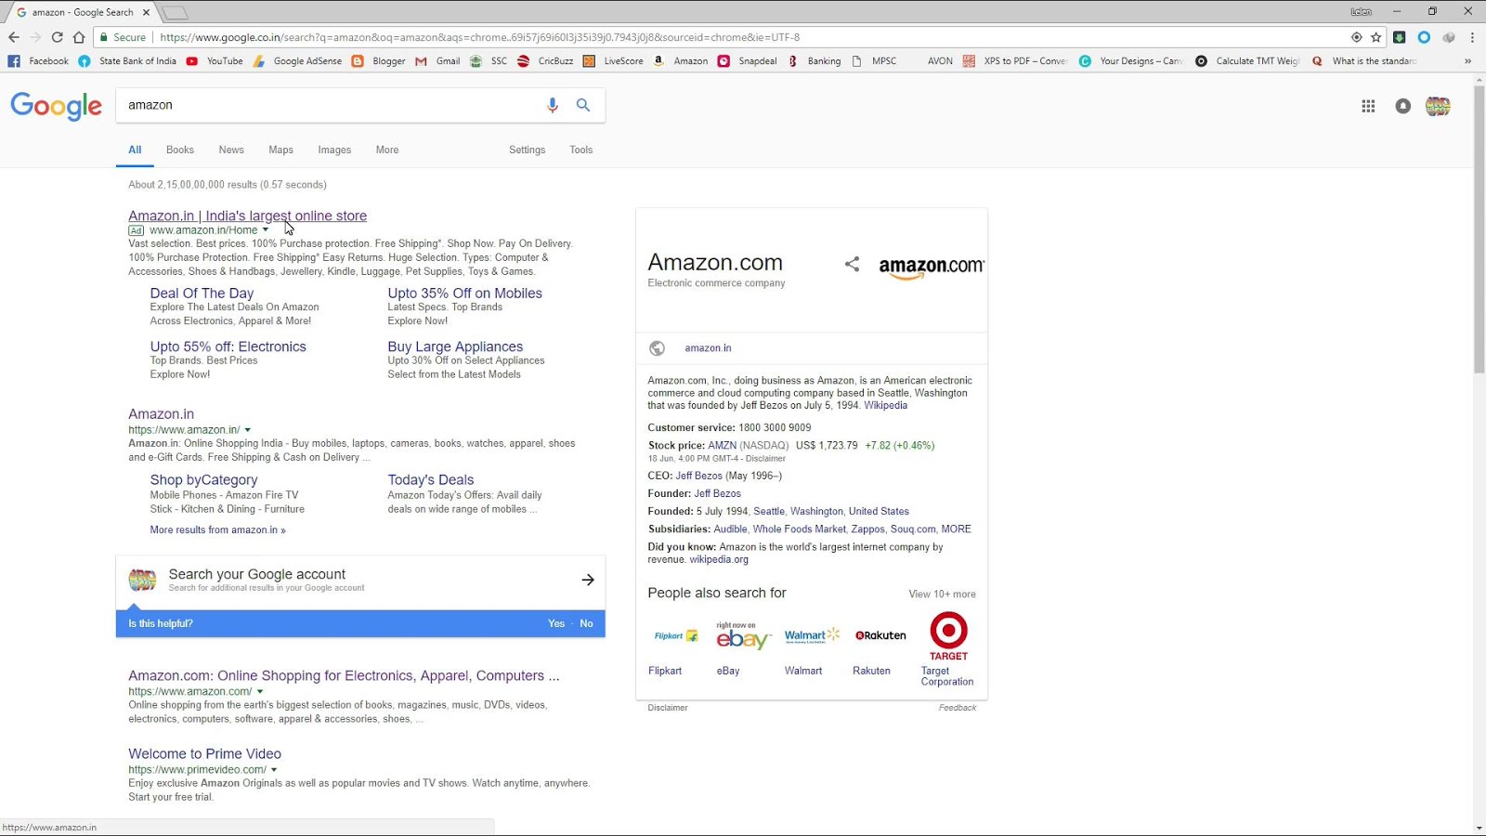
Task: Answer No to Is this helpful
Action: click(x=586, y=623)
